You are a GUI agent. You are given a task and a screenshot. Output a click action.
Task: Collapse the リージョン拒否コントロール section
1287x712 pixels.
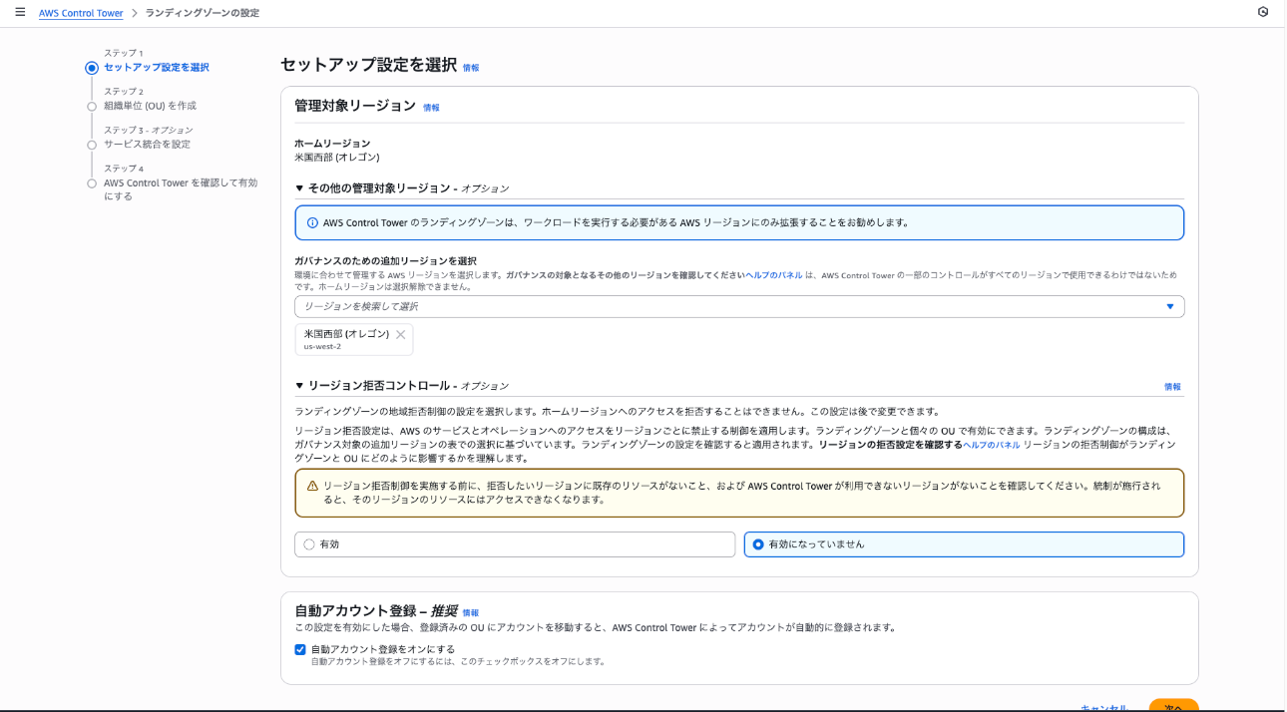(299, 386)
